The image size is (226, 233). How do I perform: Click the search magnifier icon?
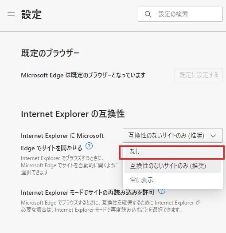[148, 14]
